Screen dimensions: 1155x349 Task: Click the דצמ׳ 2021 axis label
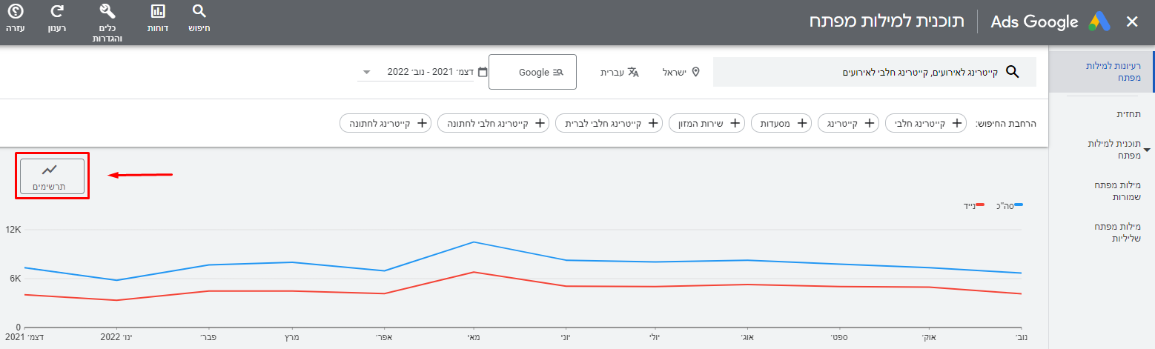tap(26, 337)
